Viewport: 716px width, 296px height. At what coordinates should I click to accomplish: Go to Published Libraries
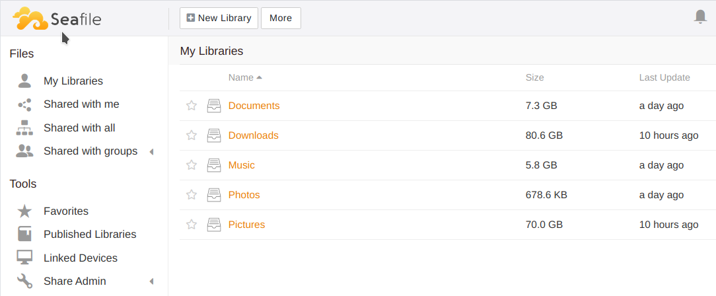coord(90,235)
